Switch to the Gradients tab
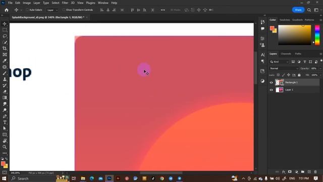323x182 pixels. (297, 20)
